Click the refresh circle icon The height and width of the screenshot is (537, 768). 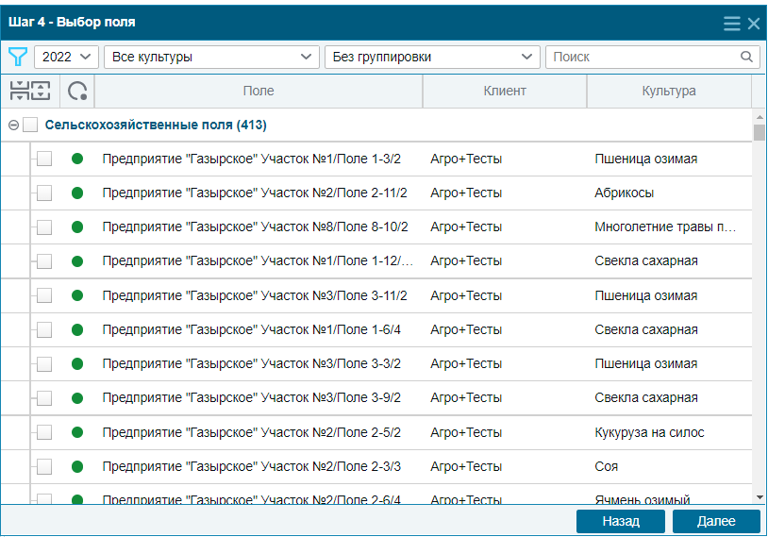point(77,92)
